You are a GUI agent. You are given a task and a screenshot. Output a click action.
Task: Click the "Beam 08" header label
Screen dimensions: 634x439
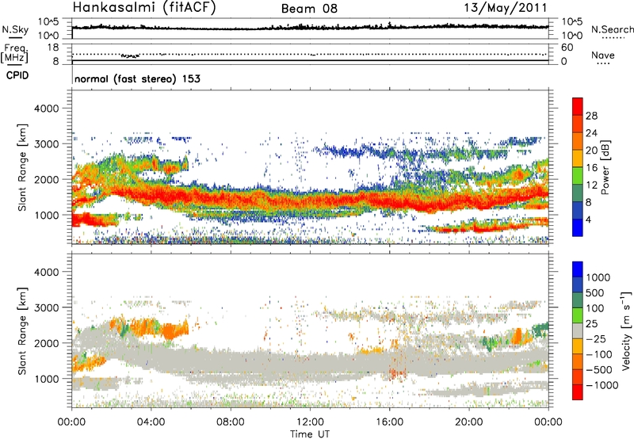coord(309,9)
